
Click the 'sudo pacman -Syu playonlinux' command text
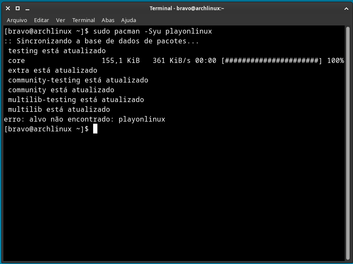[153, 31]
